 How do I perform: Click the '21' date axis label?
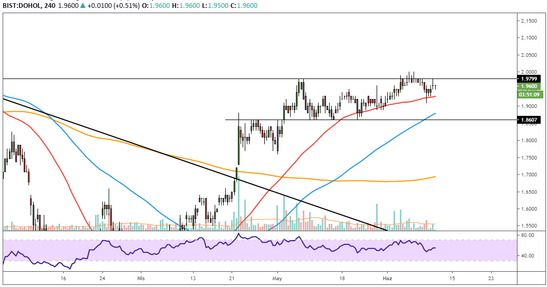[x=232, y=278]
